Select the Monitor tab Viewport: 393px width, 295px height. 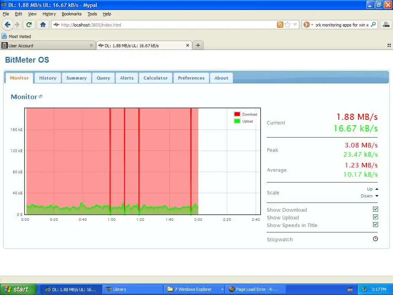pos(19,78)
